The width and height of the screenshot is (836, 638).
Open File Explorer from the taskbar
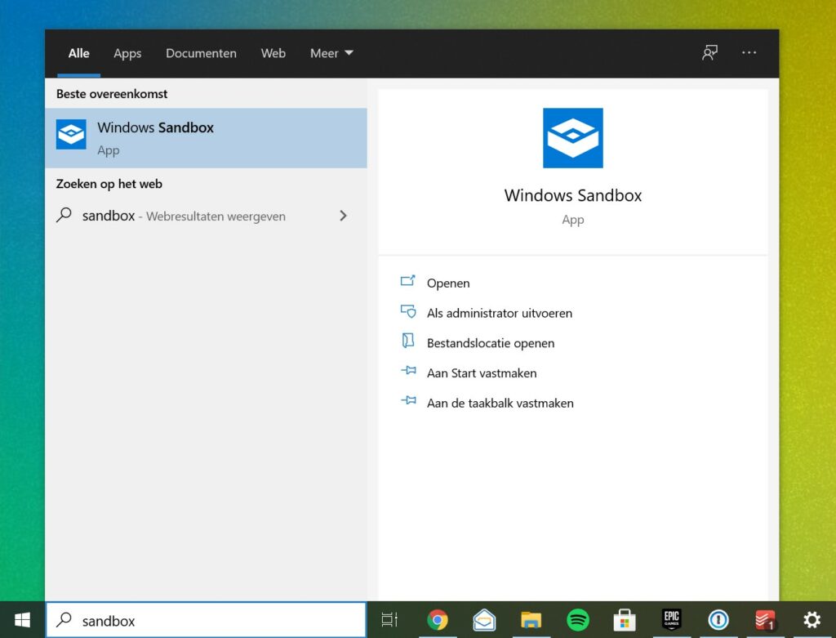tap(531, 620)
